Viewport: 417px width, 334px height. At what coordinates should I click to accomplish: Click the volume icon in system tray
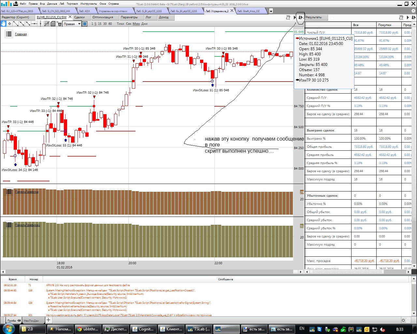pyautogui.click(x=383, y=329)
